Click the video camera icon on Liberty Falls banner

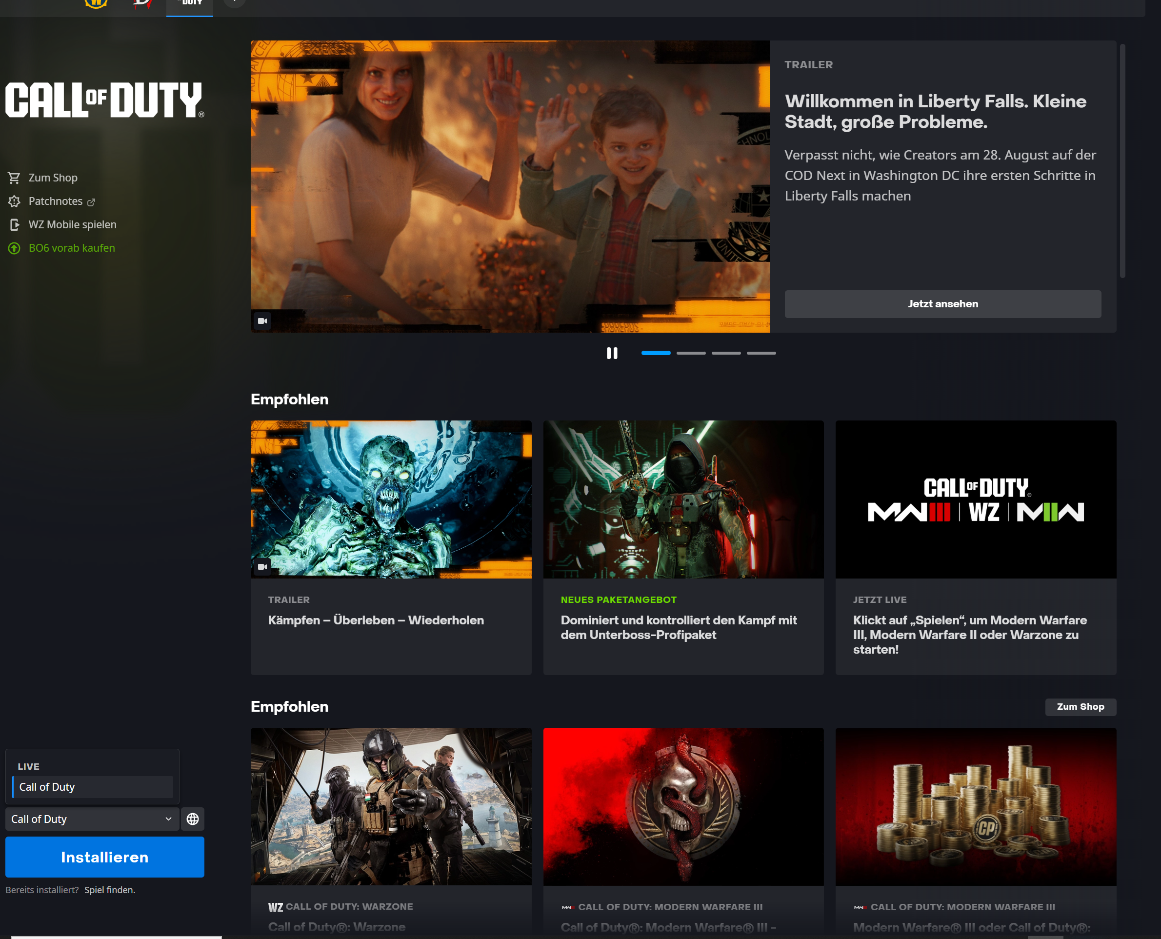click(x=262, y=321)
